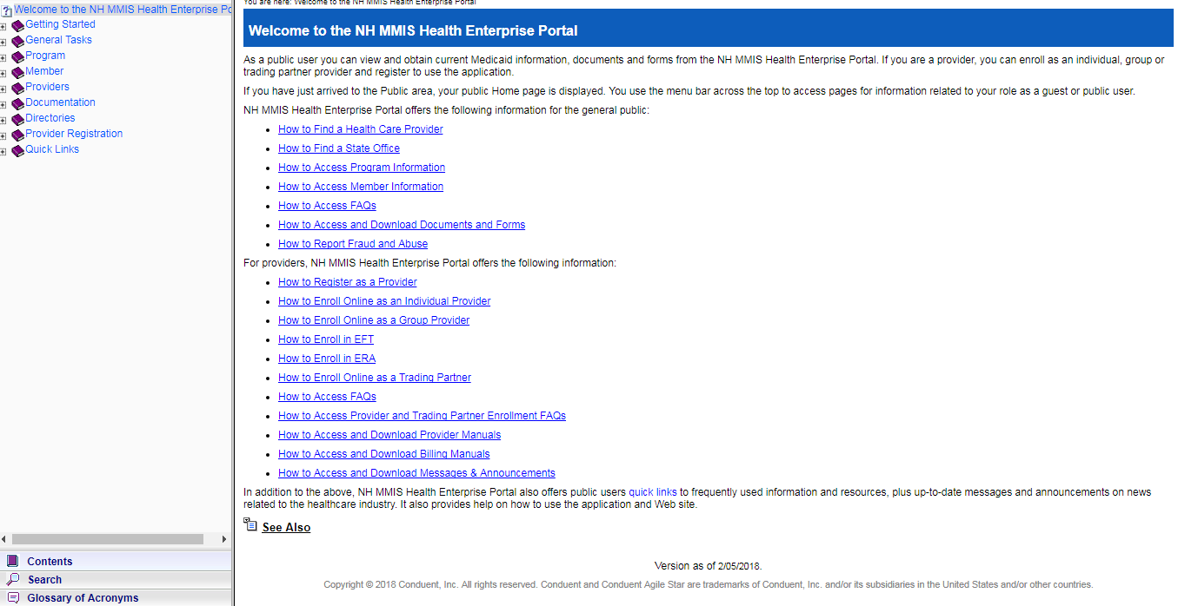Screen dimensions: 1178x606
Task: Expand the Provider Registration tree node
Action: (x=3, y=136)
